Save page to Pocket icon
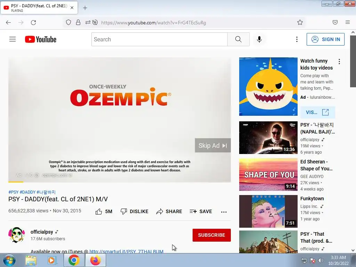This screenshot has width=356, height=267. coord(335,22)
